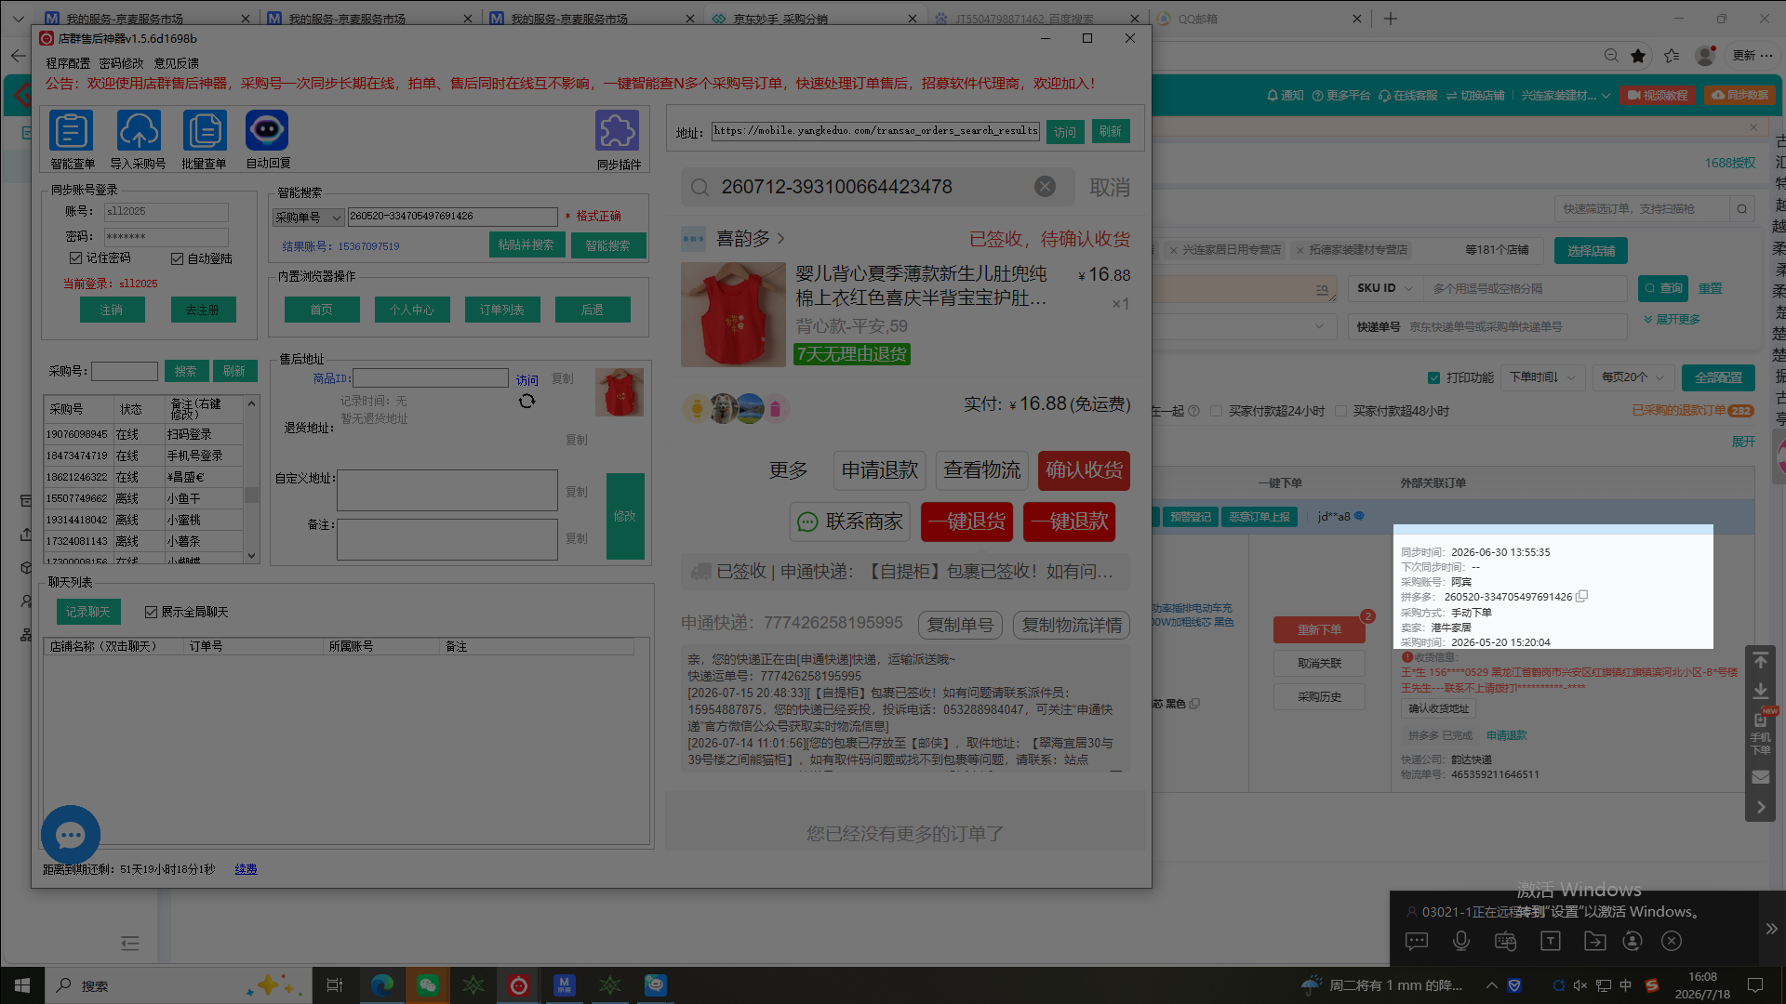Open the file transfer folder in remote-session bar
The width and height of the screenshot is (1786, 1004).
pyautogui.click(x=1595, y=942)
